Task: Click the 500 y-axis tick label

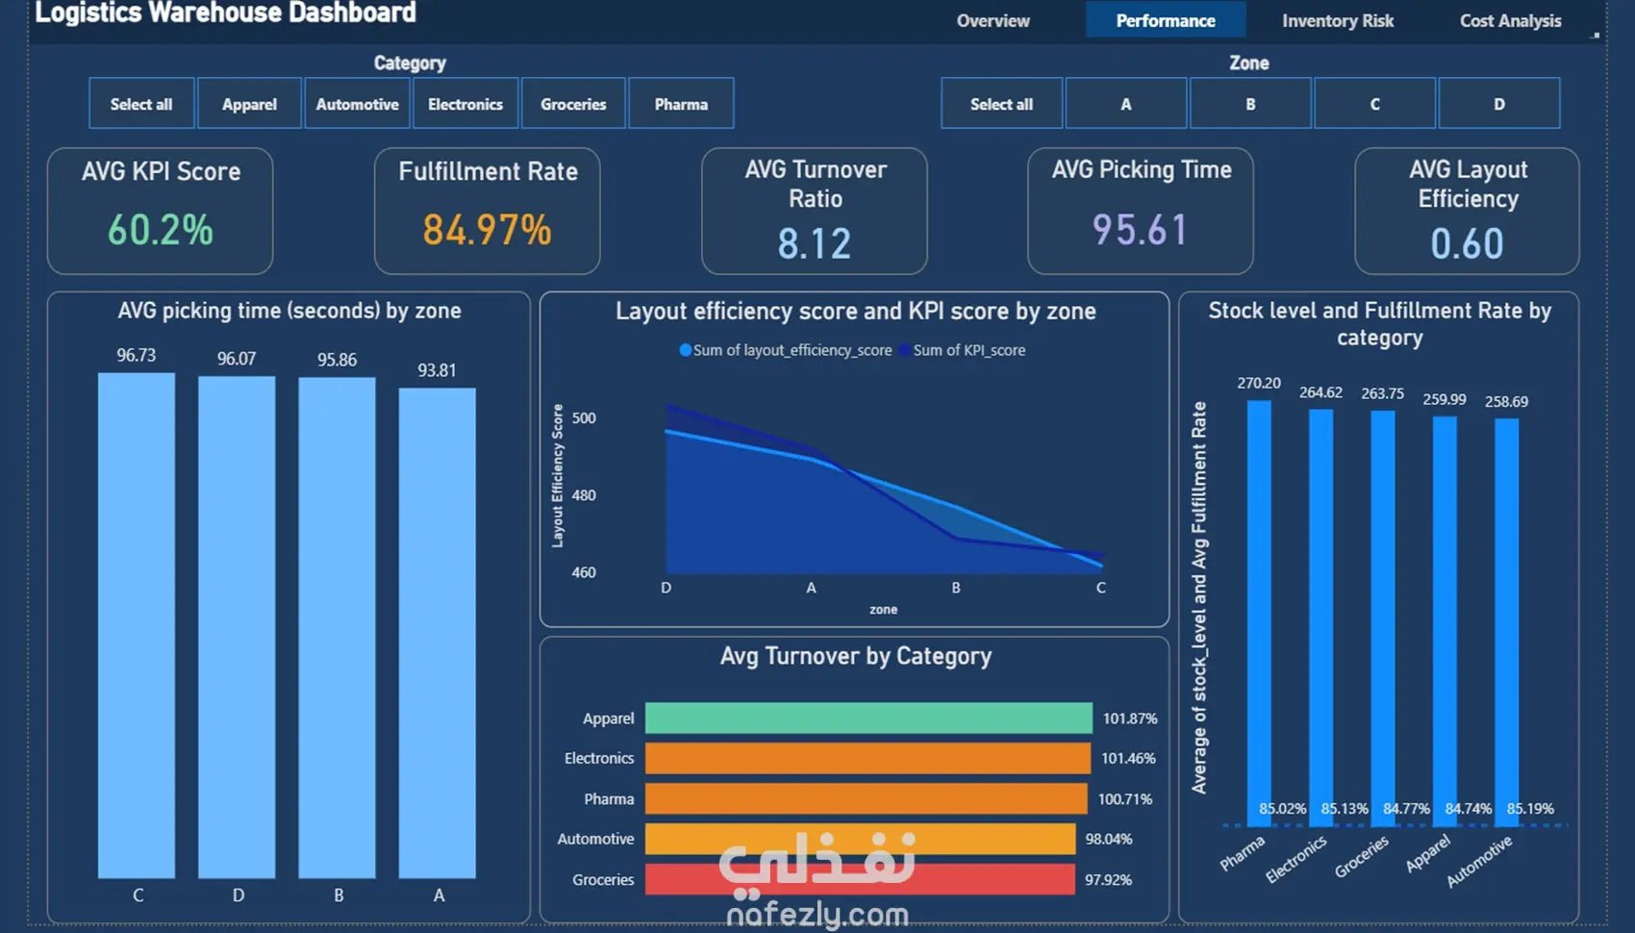Action: pos(584,418)
